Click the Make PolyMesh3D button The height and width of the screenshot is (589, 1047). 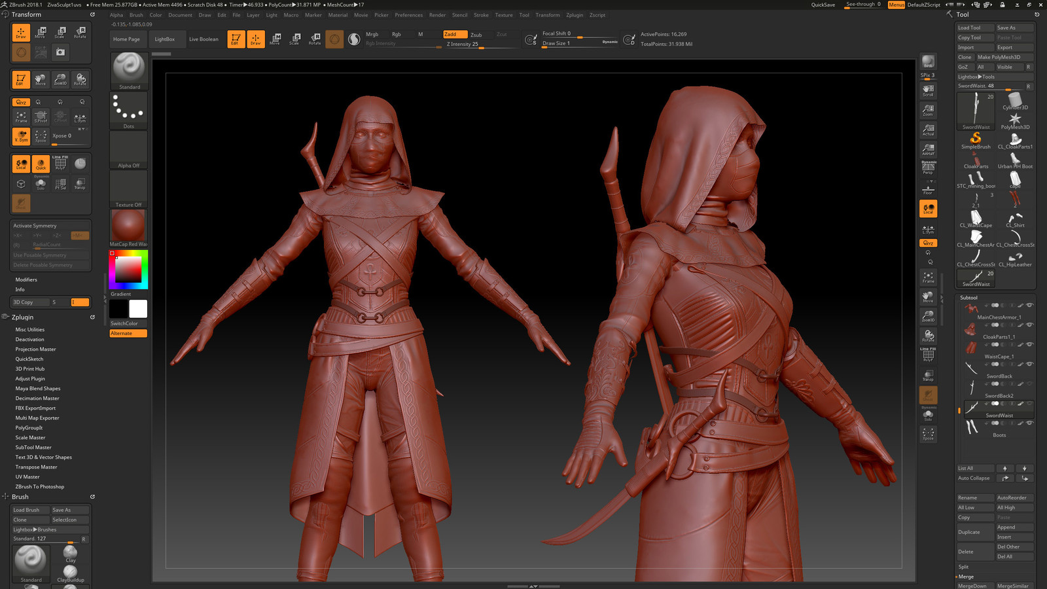pyautogui.click(x=1004, y=58)
